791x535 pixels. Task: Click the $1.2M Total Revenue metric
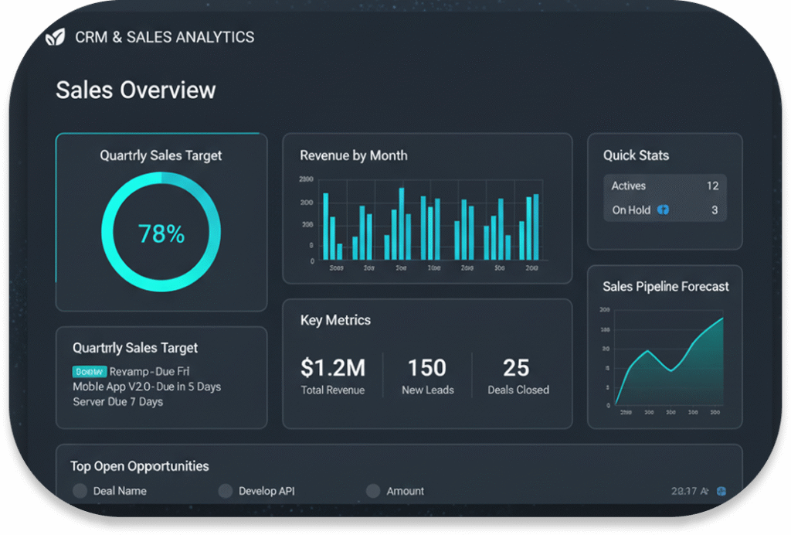pyautogui.click(x=333, y=375)
